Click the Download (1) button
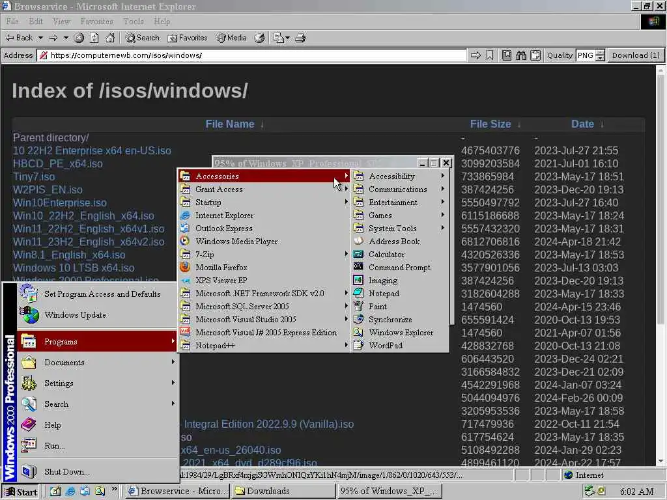The height and width of the screenshot is (500, 667). coord(636,55)
